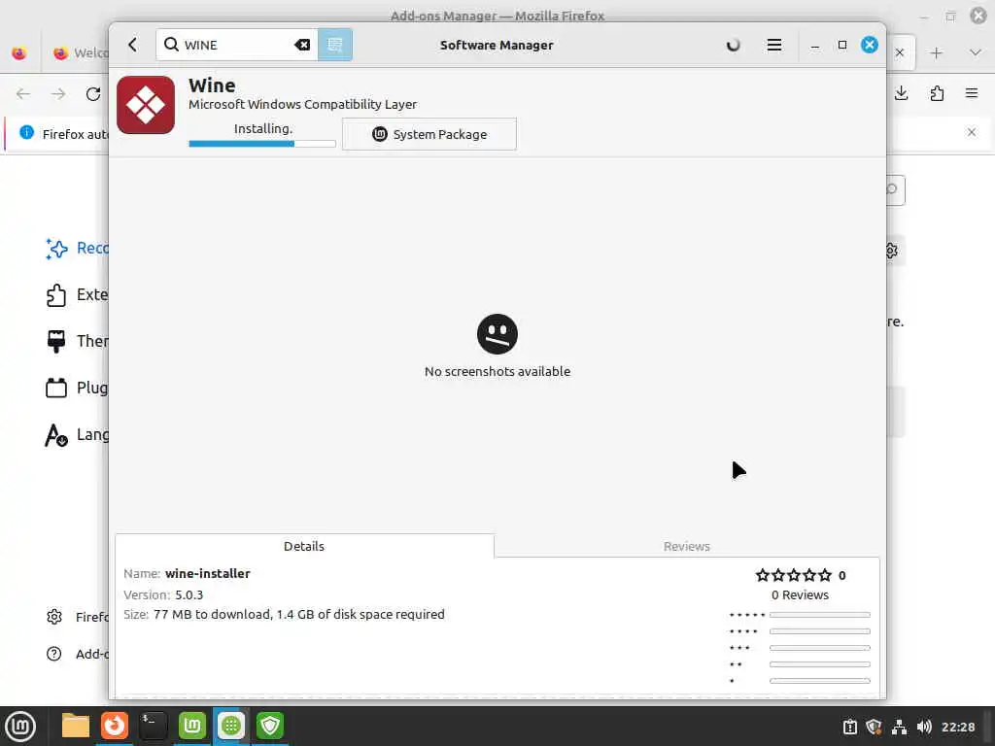
Task: Dismiss the Firefox notification bar
Action: coord(972,132)
